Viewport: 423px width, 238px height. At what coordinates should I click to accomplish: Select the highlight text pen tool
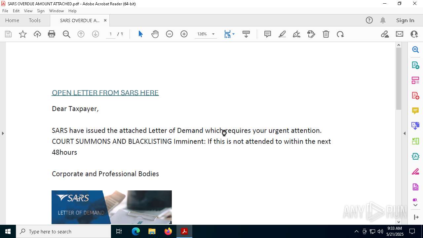(x=282, y=34)
